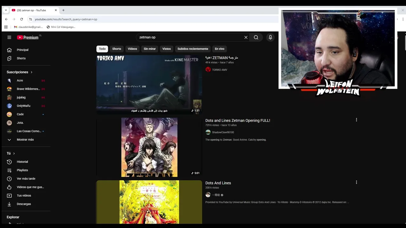Play the yellow Dots And Lines thumbnail

point(149,202)
